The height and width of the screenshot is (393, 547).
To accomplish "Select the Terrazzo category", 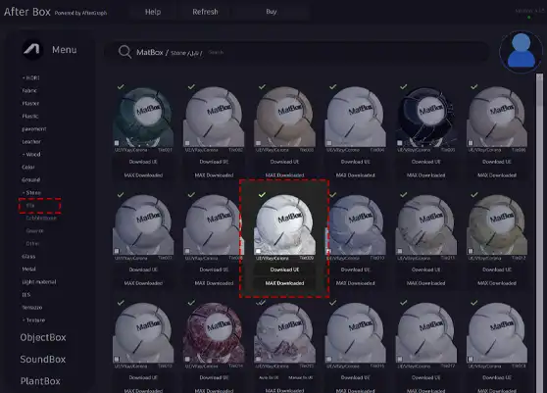I will [32, 307].
